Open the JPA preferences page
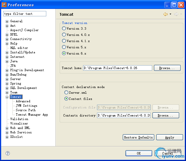Image resolution: width=186 pixels, height=161 pixels. pyautogui.click(x=13, y=66)
